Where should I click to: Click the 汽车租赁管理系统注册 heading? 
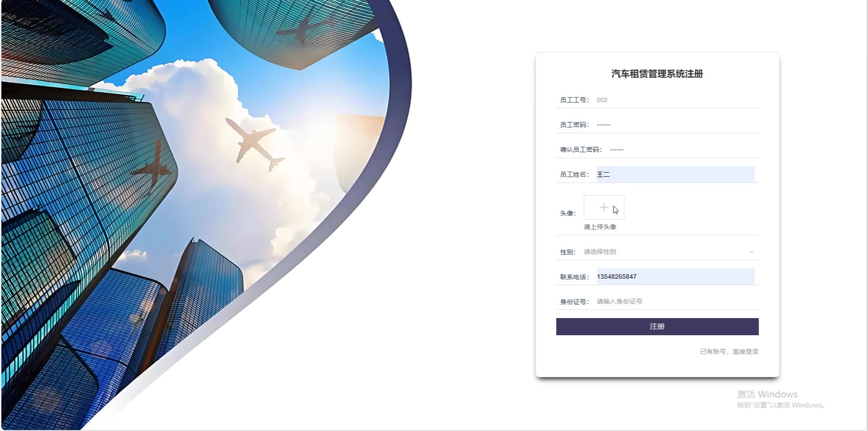pos(657,74)
